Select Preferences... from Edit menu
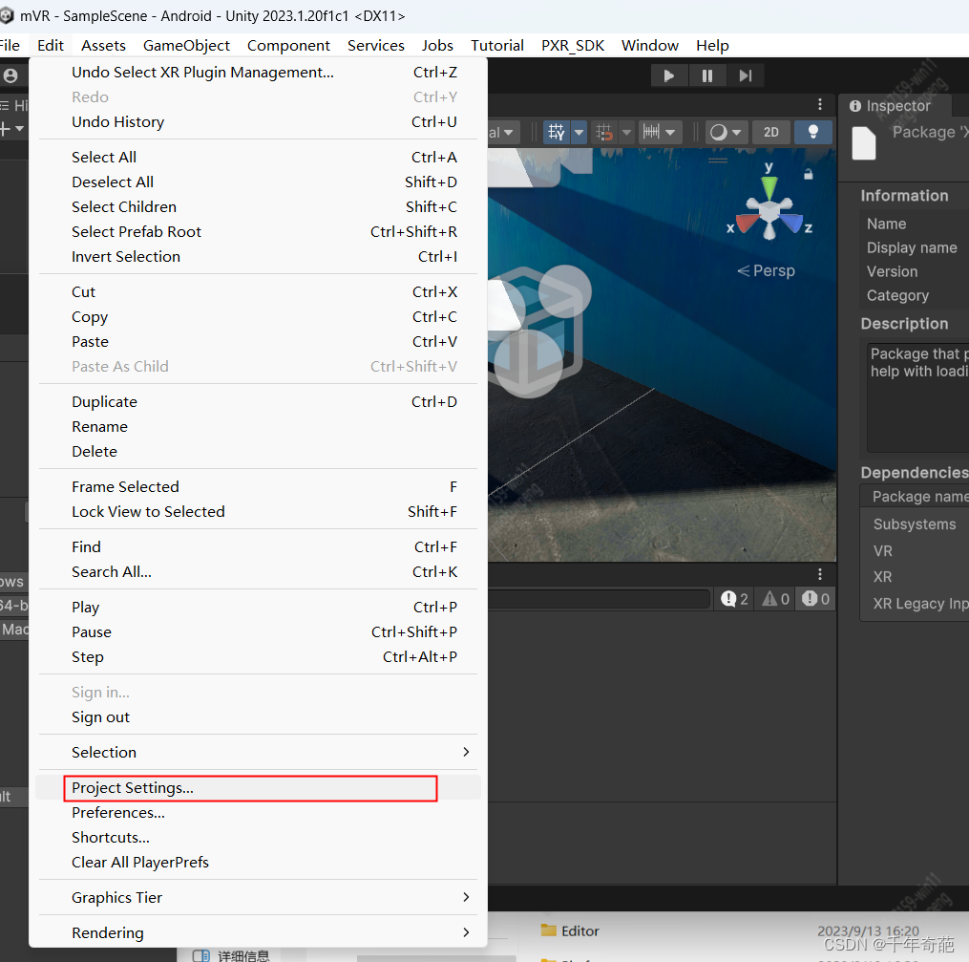Image resolution: width=969 pixels, height=962 pixels. coord(258,813)
